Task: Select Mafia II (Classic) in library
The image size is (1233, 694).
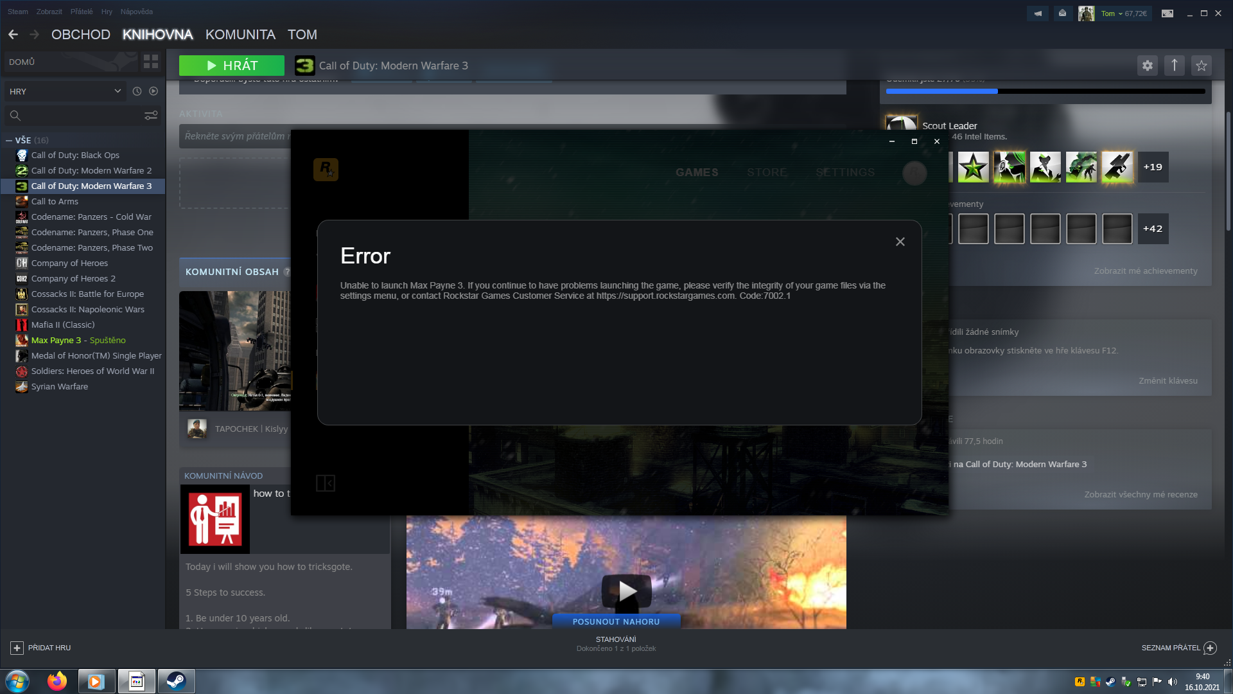Action: 63,325
